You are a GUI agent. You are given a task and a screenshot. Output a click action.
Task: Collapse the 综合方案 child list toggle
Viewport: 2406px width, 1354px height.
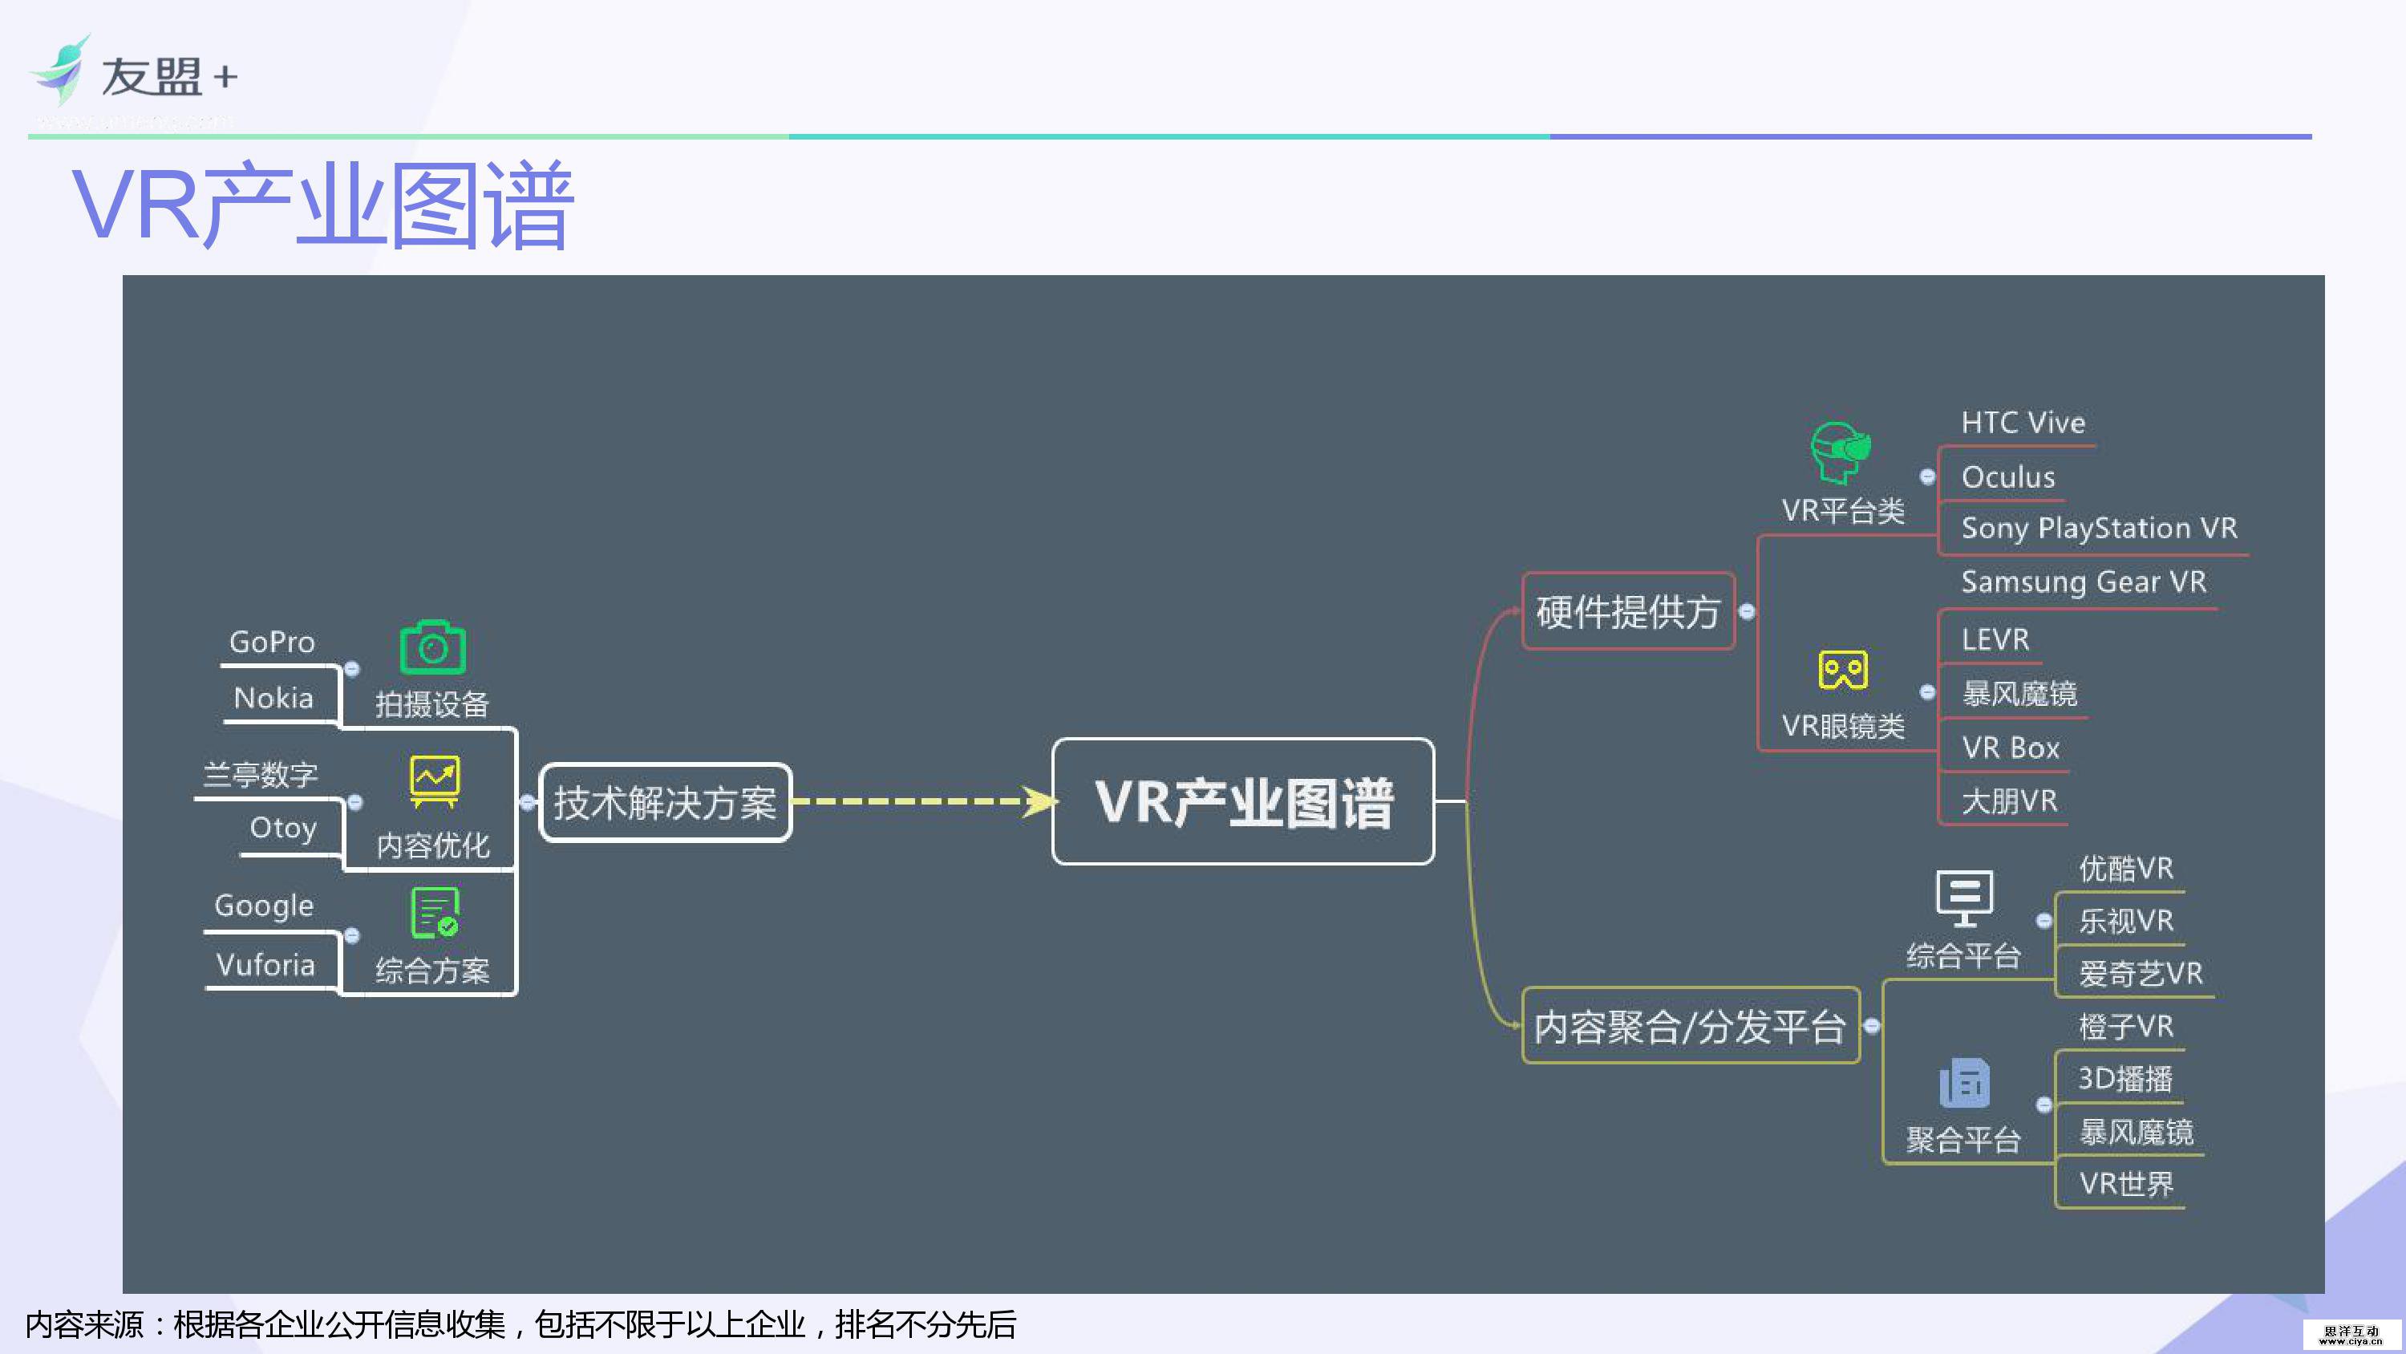coord(352,934)
